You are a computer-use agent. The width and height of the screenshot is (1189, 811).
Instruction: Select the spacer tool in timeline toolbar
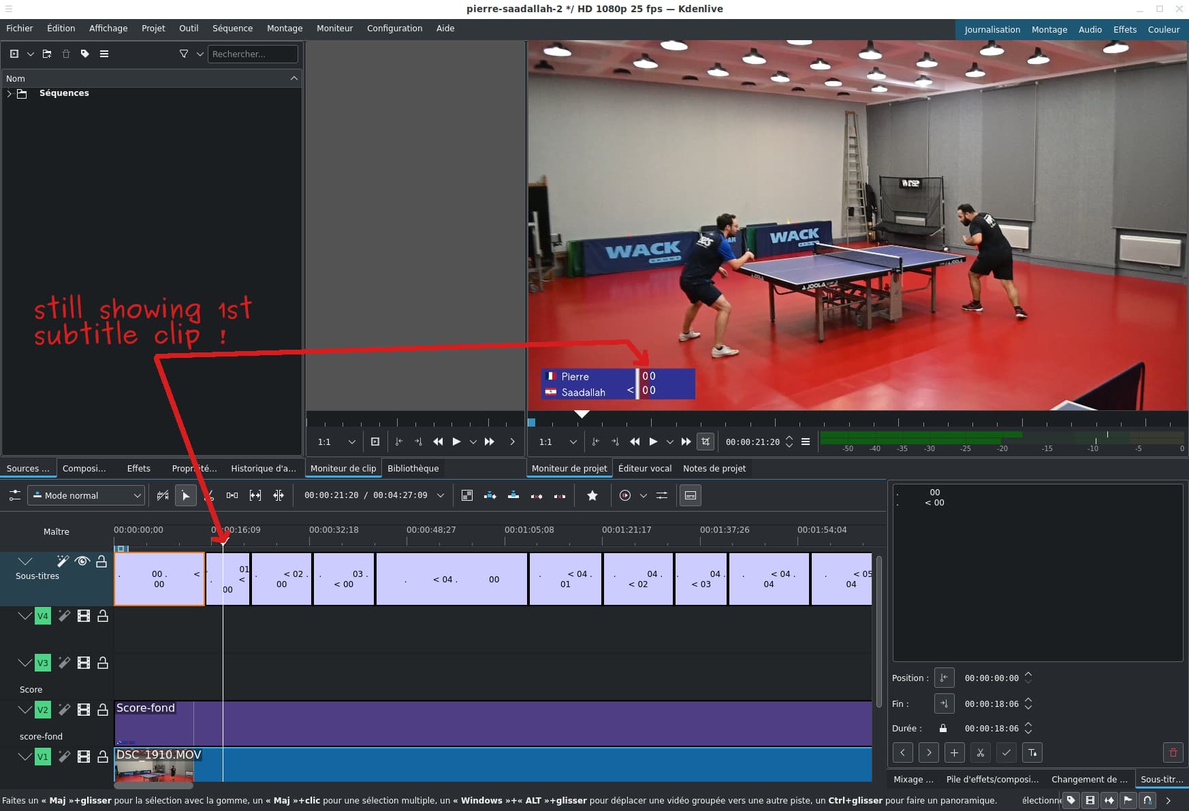[232, 495]
